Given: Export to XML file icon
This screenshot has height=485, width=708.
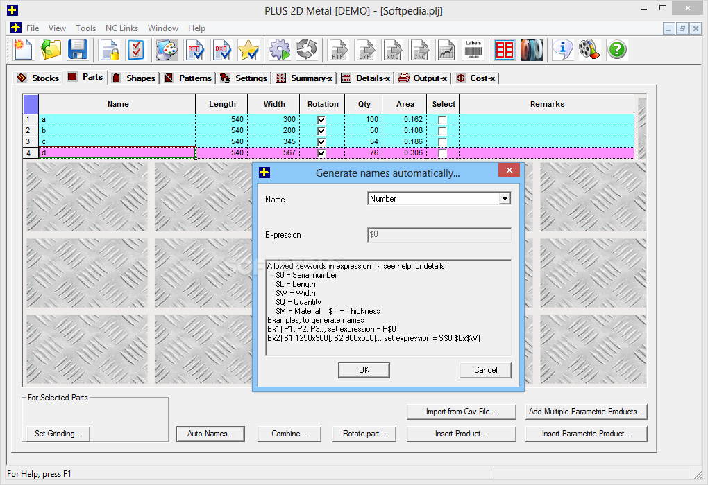Looking at the screenshot, I should point(392,50).
